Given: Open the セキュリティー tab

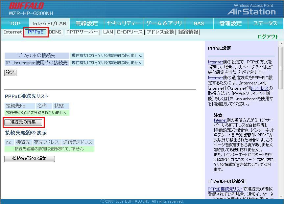Looking at the screenshot, I should [124, 23].
